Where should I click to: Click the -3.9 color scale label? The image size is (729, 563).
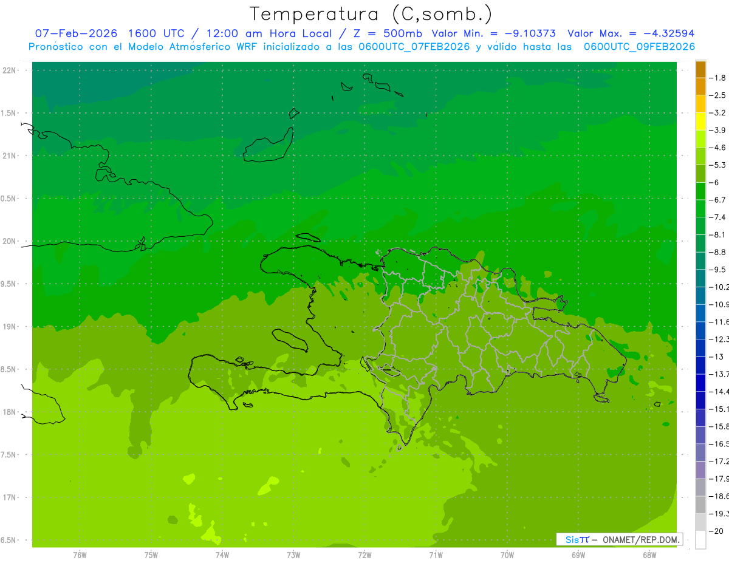(718, 130)
